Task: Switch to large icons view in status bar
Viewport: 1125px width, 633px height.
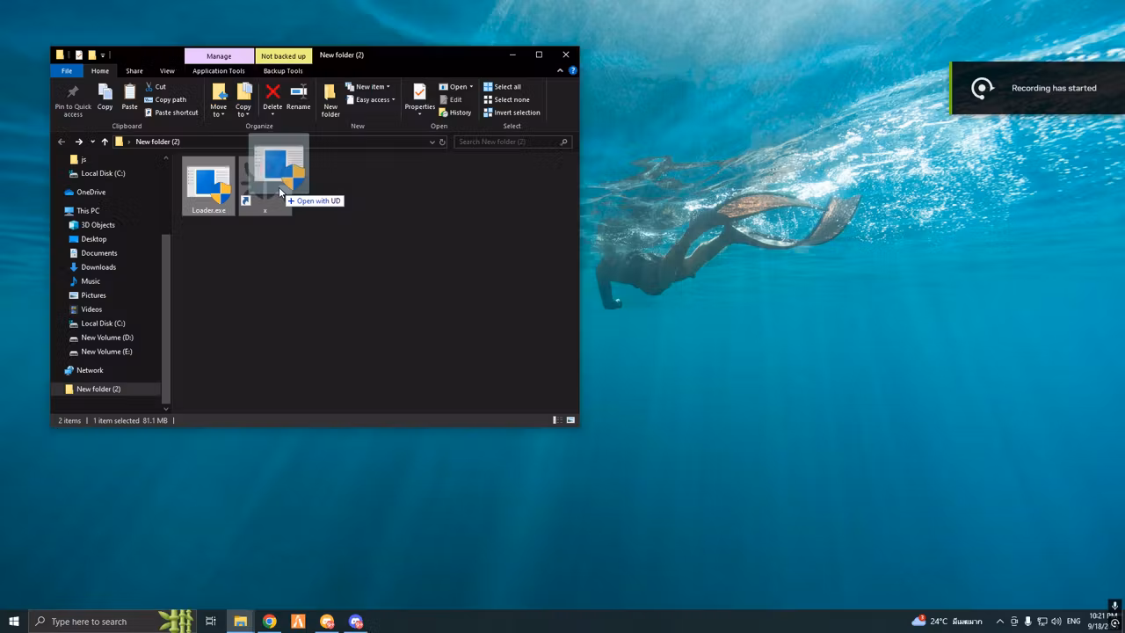Action: point(570,420)
